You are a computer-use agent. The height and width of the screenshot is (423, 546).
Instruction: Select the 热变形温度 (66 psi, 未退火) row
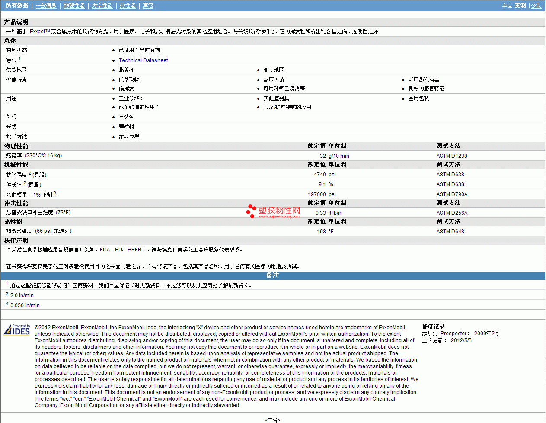(x=273, y=231)
